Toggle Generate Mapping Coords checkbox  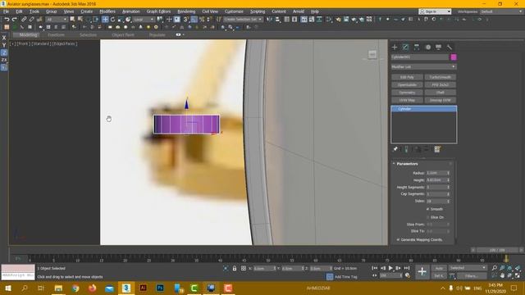point(398,239)
